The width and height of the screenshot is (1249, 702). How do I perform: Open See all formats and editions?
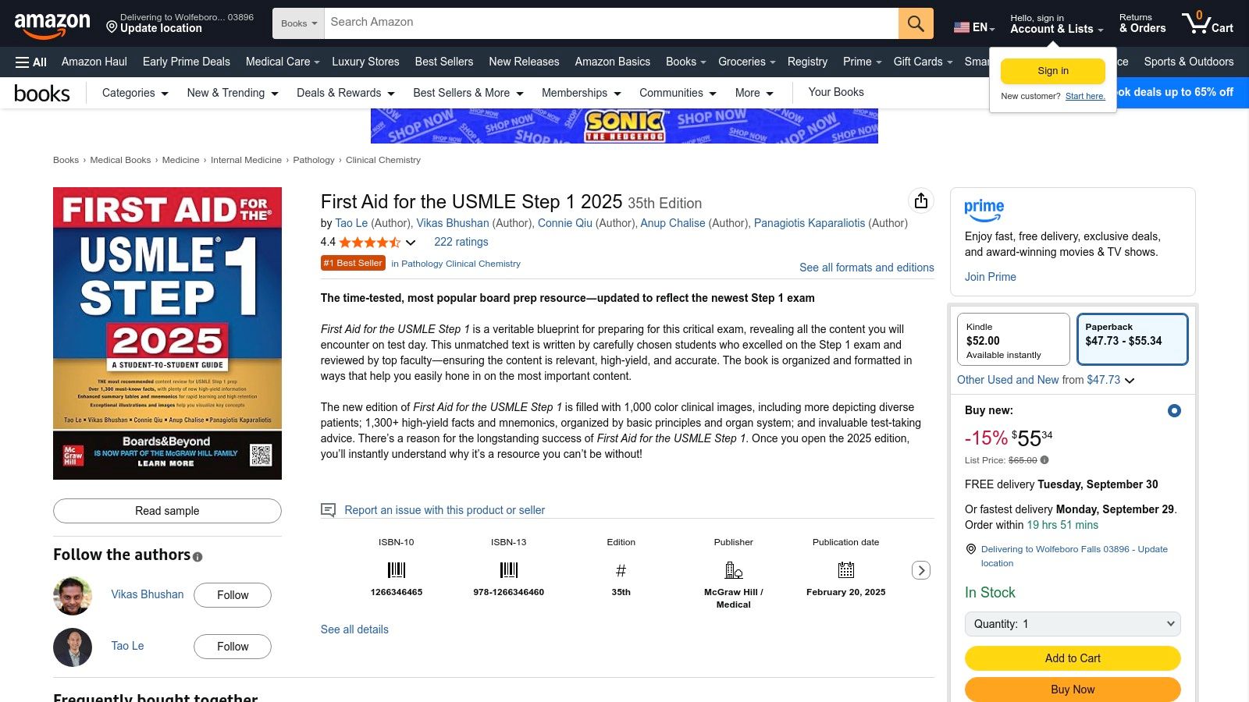pyautogui.click(x=866, y=268)
